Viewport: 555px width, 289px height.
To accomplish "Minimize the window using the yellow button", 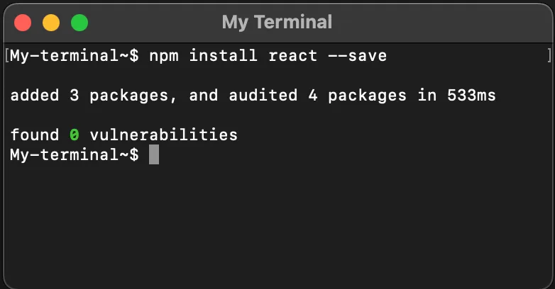I will tap(51, 23).
